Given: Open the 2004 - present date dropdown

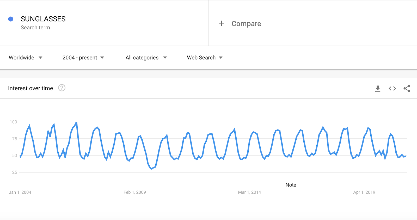Looking at the screenshot, I should (83, 57).
